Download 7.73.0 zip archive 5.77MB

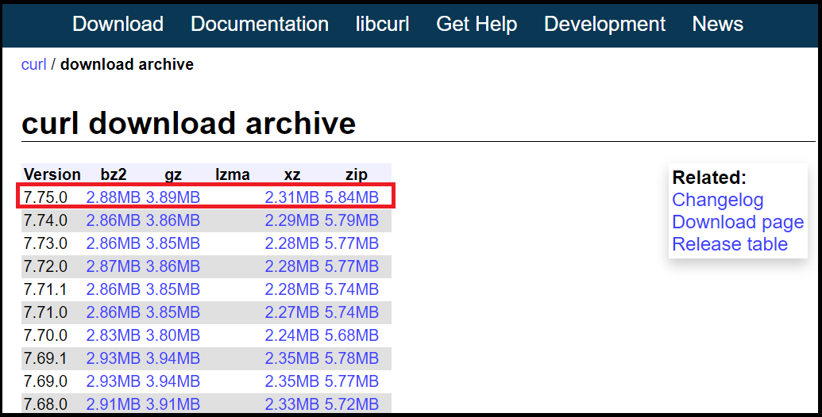click(x=352, y=243)
